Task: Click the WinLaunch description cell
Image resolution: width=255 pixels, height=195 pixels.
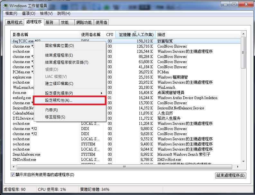Action: click(x=166, y=88)
